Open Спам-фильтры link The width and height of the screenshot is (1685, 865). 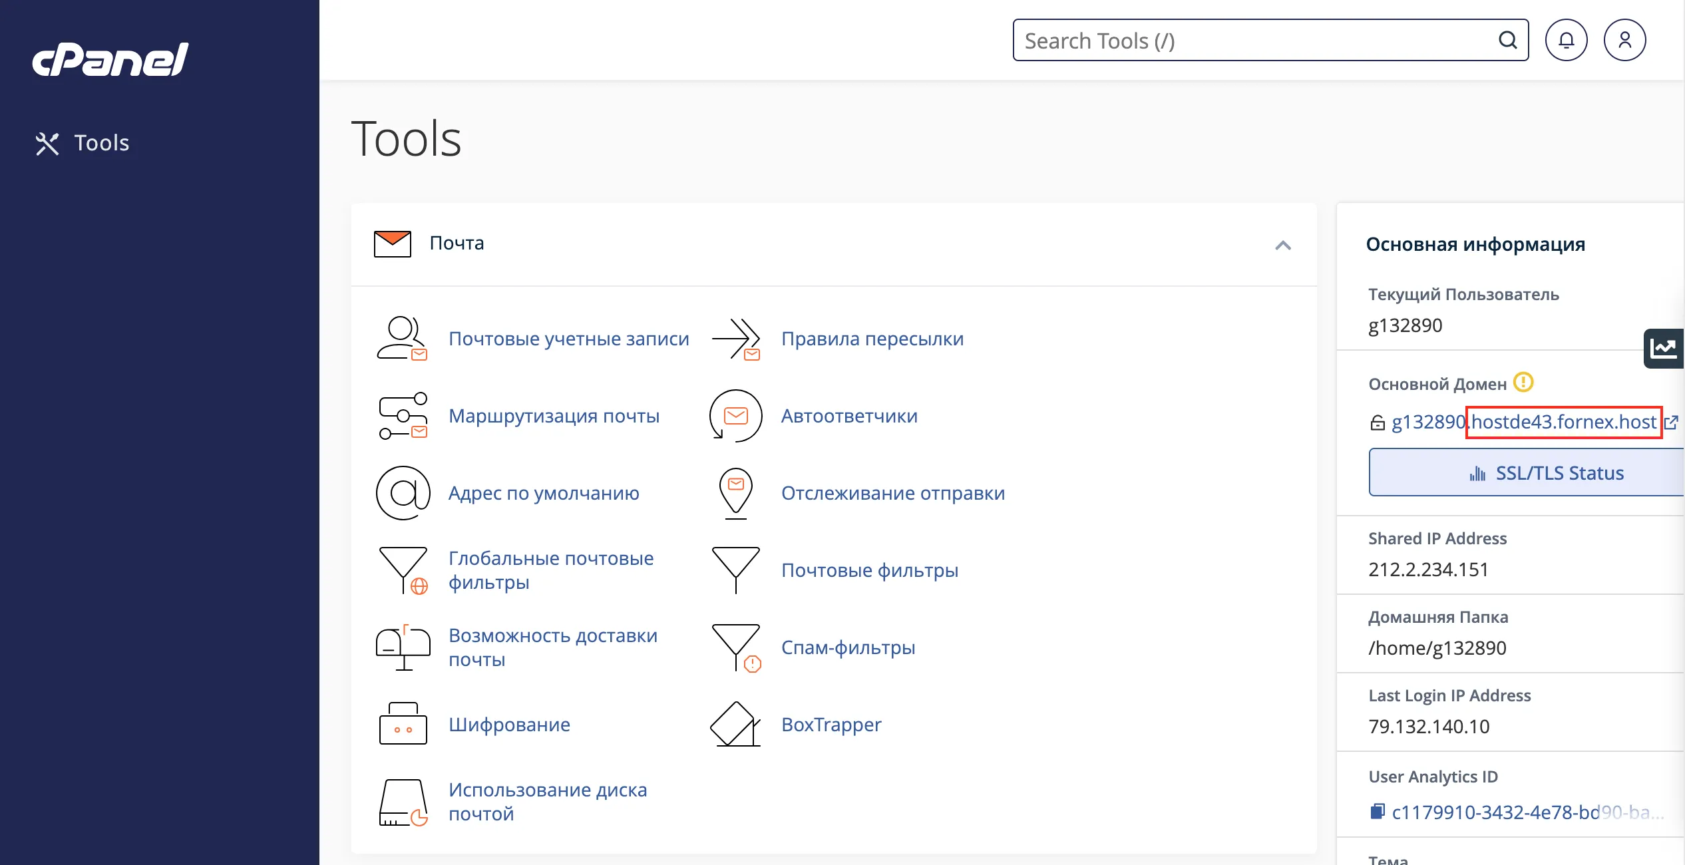tap(848, 647)
